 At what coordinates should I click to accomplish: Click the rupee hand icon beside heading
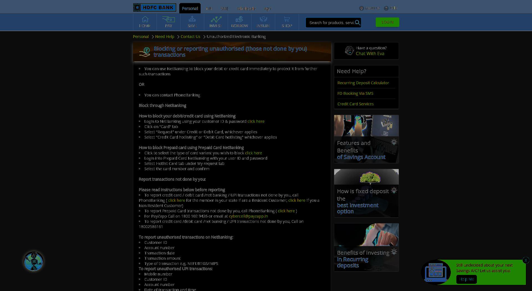(x=145, y=52)
